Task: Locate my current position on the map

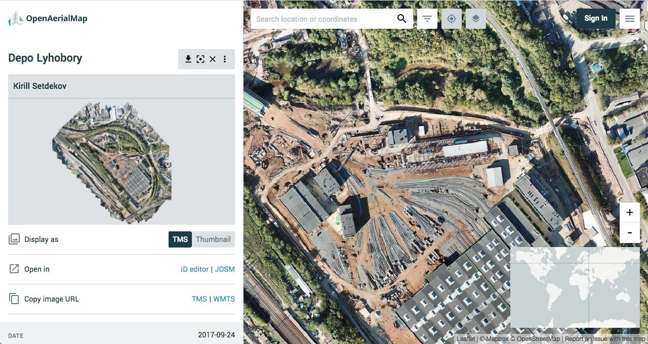Action: (452, 19)
